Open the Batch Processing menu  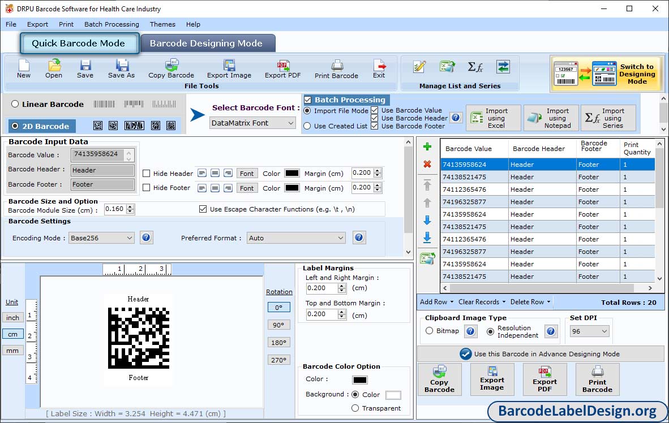(x=112, y=24)
